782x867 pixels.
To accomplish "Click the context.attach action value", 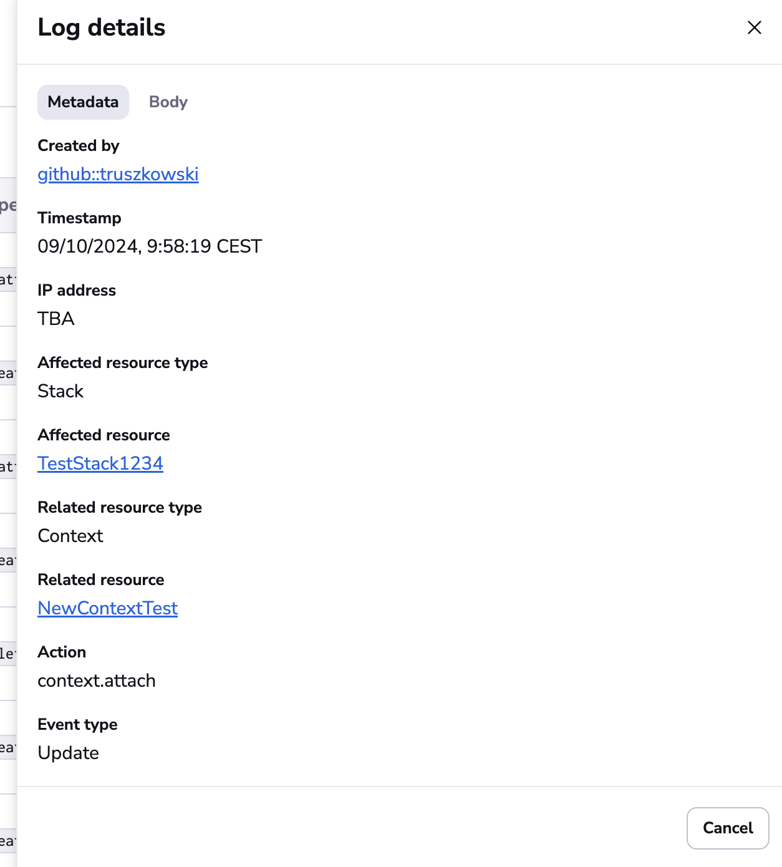I will click(97, 681).
